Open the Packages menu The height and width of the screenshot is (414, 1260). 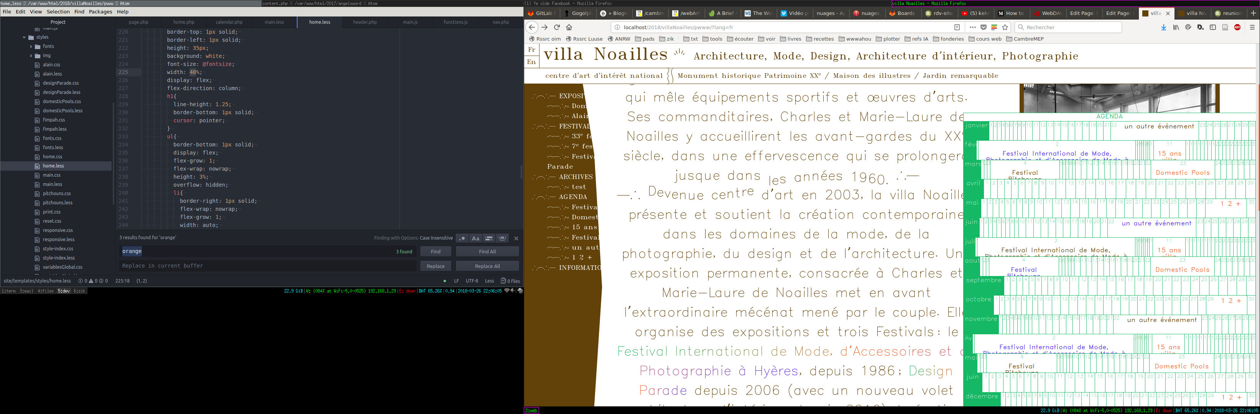(x=100, y=12)
